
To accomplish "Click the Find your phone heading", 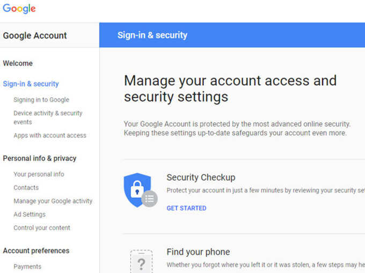I will pyautogui.click(x=198, y=252).
